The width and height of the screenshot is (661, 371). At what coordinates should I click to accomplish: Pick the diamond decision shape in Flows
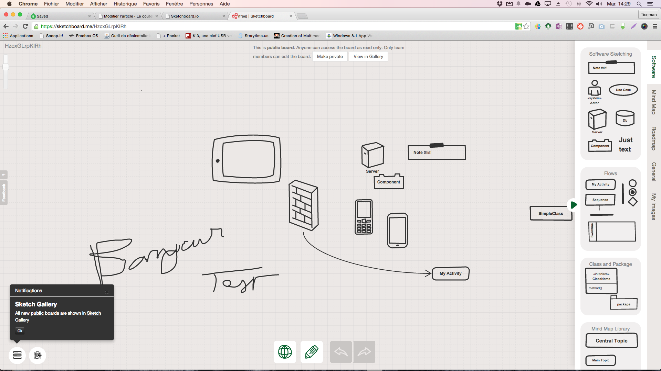(632, 202)
